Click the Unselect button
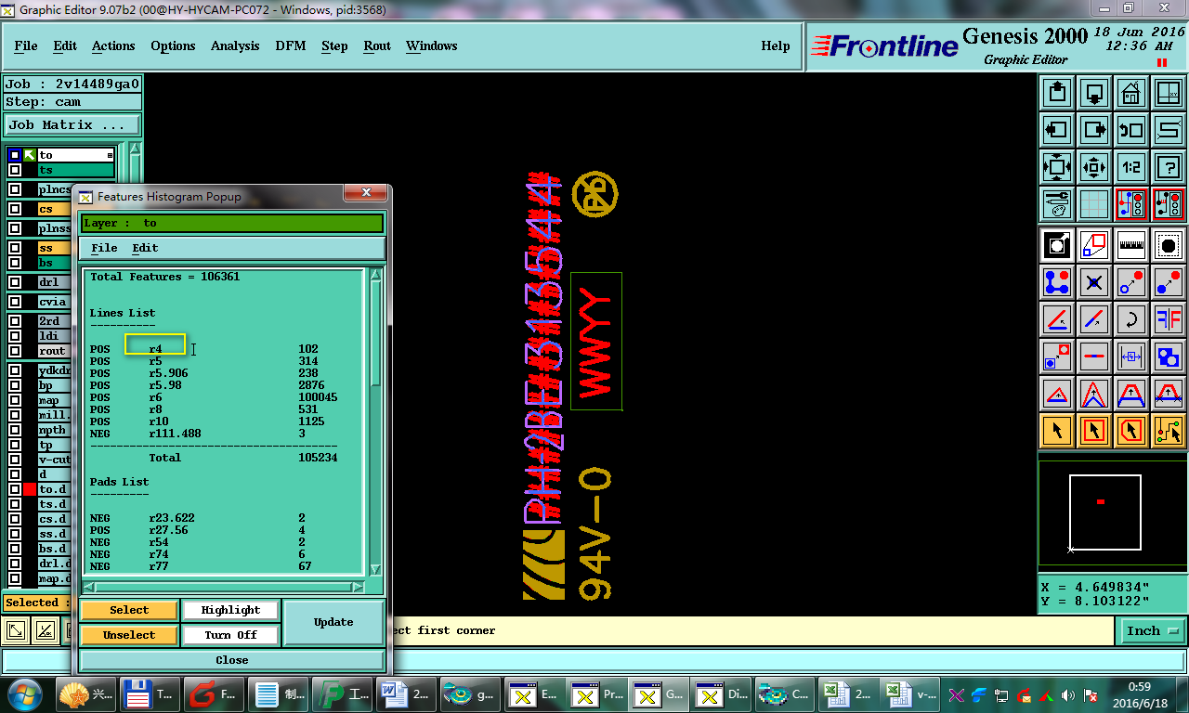 pyautogui.click(x=129, y=635)
